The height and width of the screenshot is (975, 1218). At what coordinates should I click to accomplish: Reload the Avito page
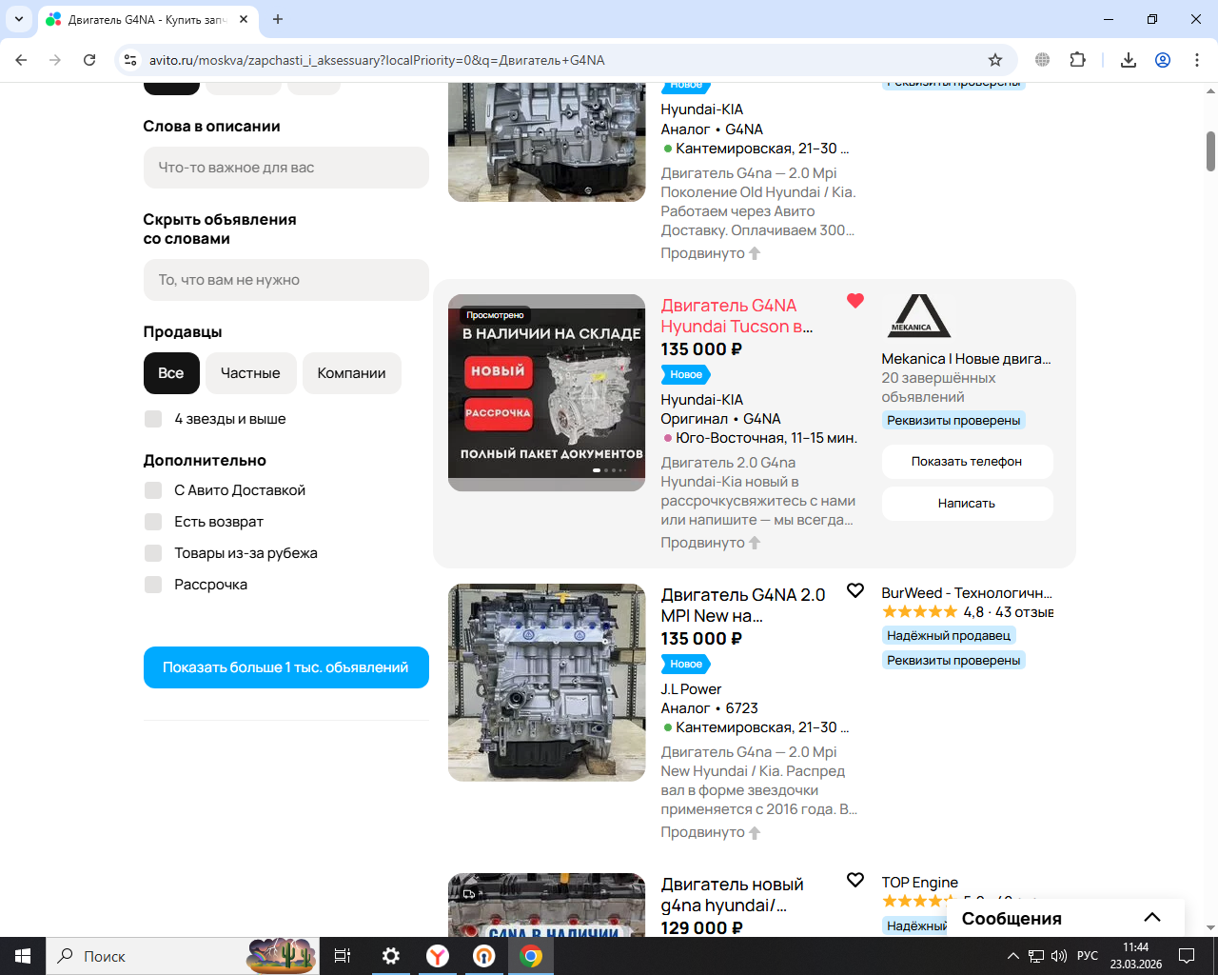[x=89, y=60]
